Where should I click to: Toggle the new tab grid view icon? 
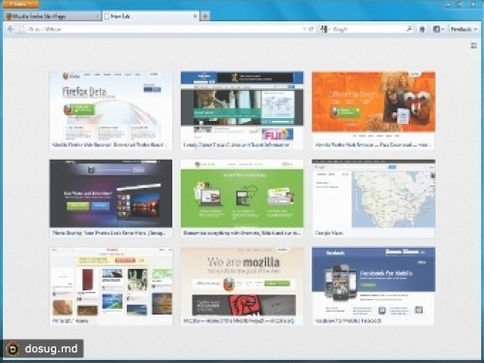pyautogui.click(x=474, y=45)
